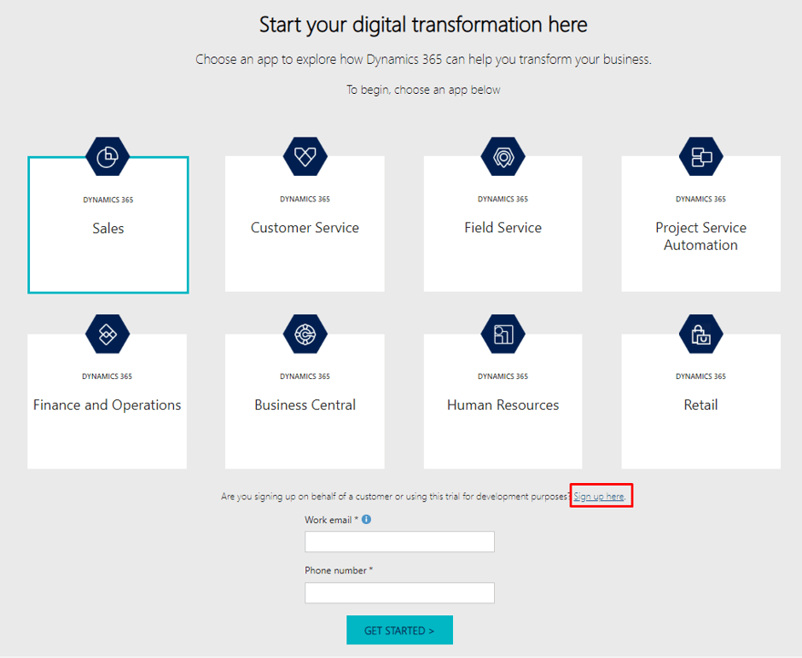Screen dimensions: 802x658
Task: Click the Customer Service hexagon icon
Action: point(305,156)
